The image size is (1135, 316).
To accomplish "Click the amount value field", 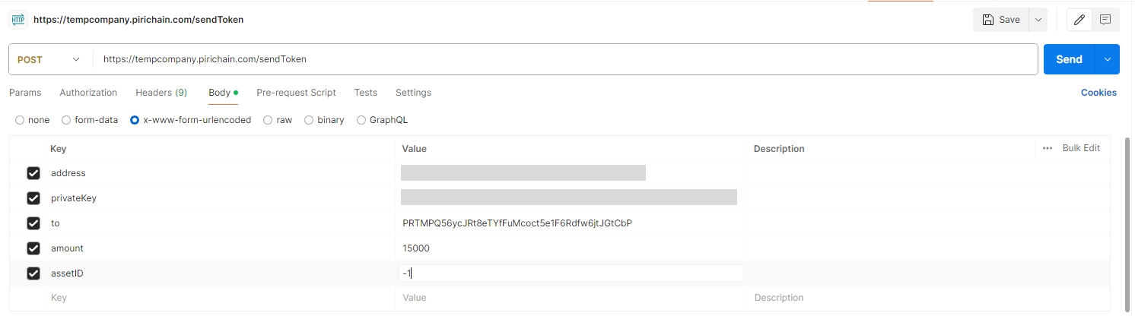I will tap(571, 248).
